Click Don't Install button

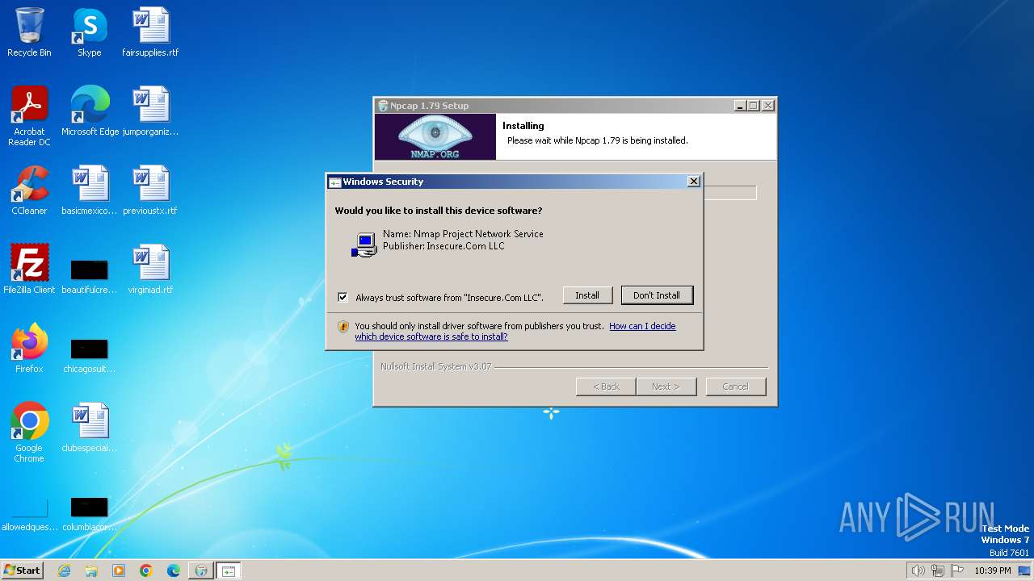(657, 295)
